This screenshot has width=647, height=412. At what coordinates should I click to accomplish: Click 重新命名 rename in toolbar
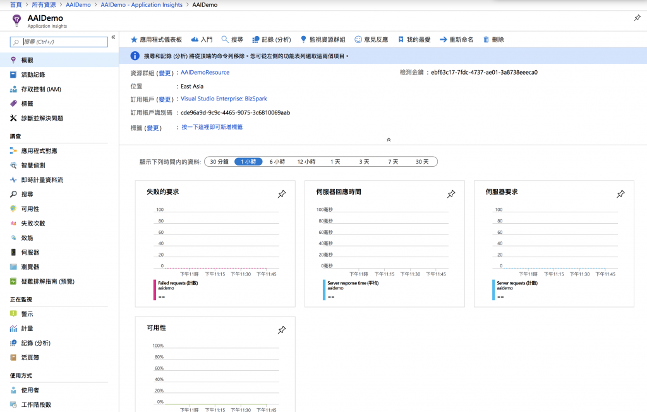click(x=456, y=40)
